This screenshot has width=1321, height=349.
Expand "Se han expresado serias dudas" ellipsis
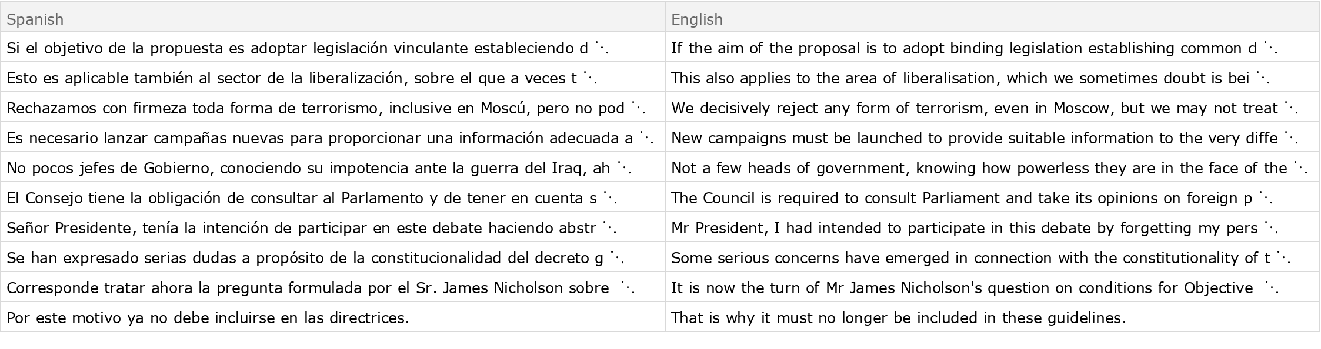pos(616,258)
